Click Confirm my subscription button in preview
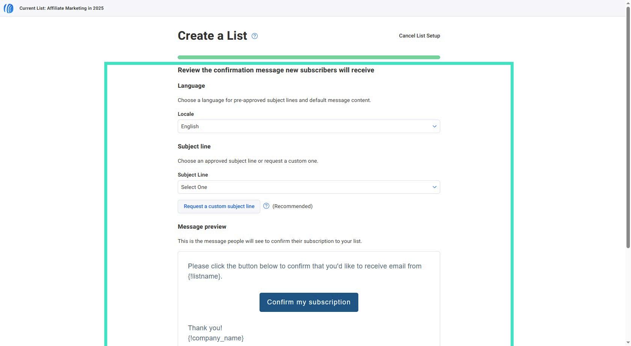This screenshot has height=346, width=631. pyautogui.click(x=309, y=302)
